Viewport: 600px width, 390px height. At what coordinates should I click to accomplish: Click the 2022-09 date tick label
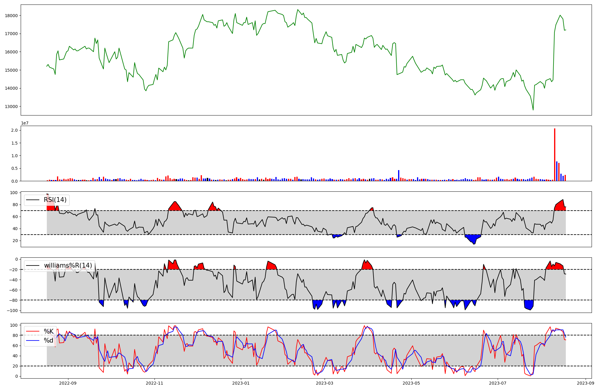[x=68, y=383]
